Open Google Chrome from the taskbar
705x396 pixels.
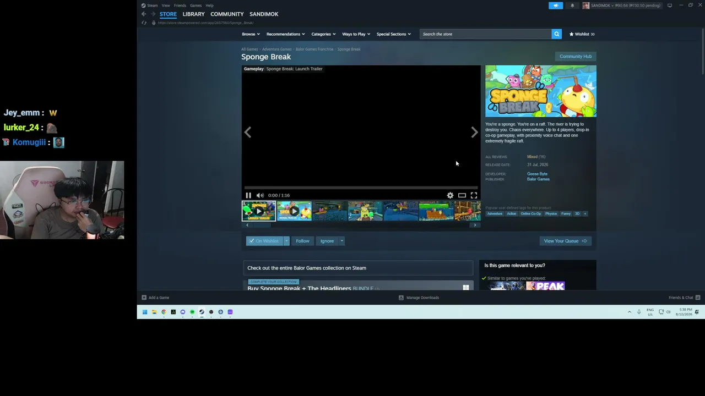[x=164, y=312]
